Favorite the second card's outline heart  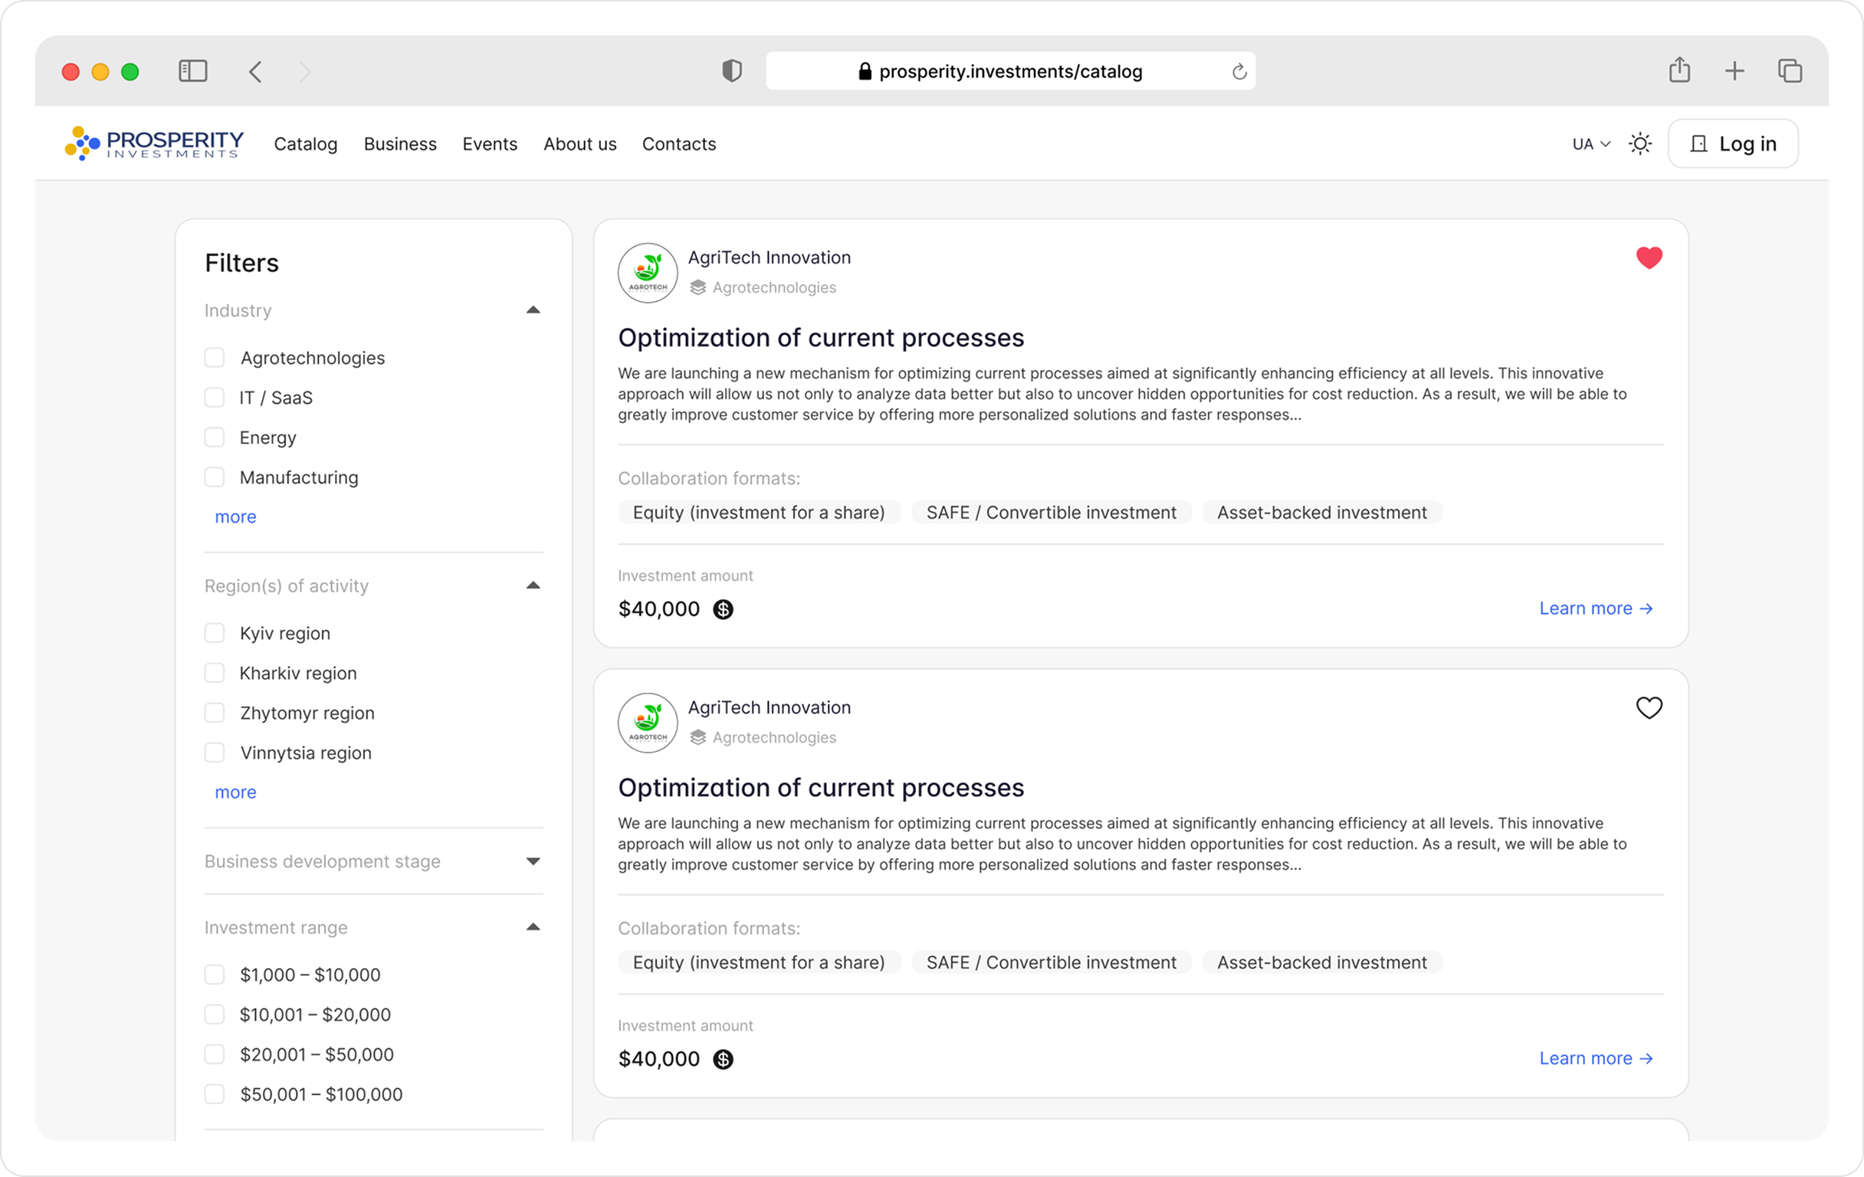click(1649, 707)
